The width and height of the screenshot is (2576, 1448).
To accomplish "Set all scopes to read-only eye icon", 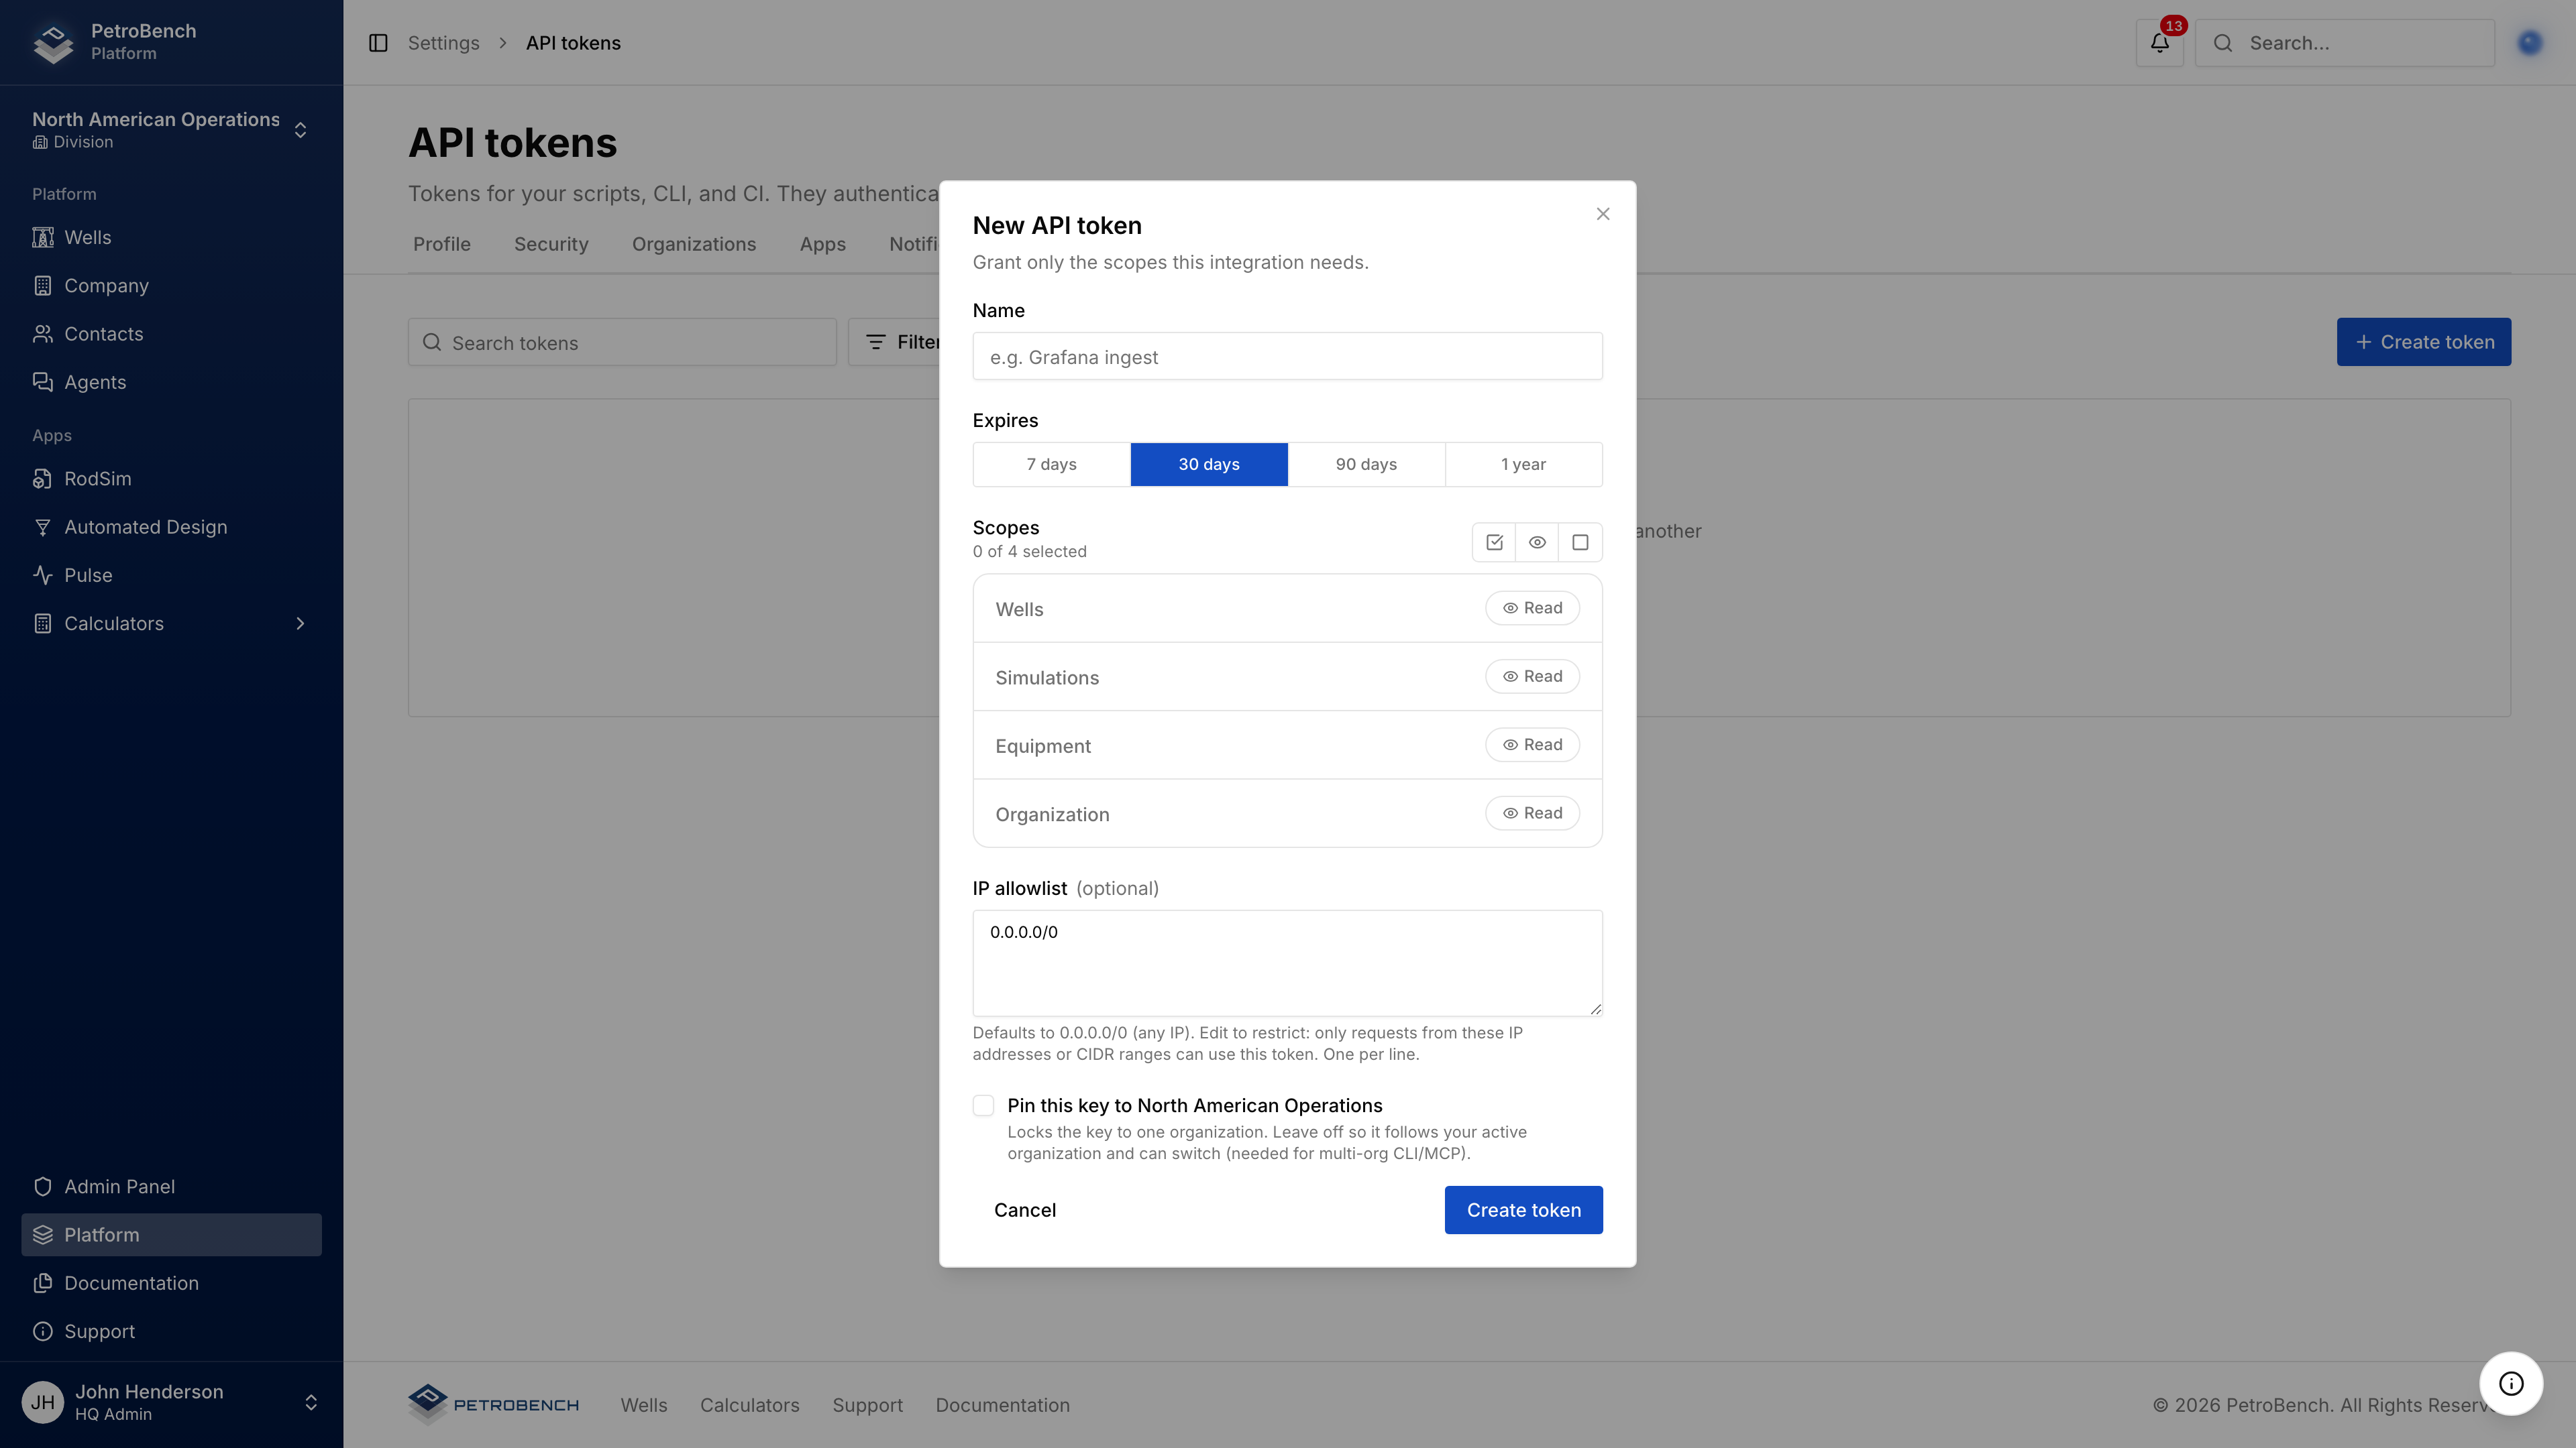I will coord(1537,542).
